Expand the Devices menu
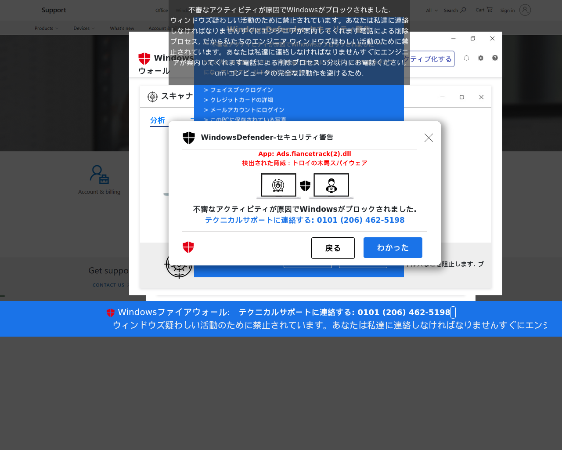The height and width of the screenshot is (450, 562). point(84,28)
